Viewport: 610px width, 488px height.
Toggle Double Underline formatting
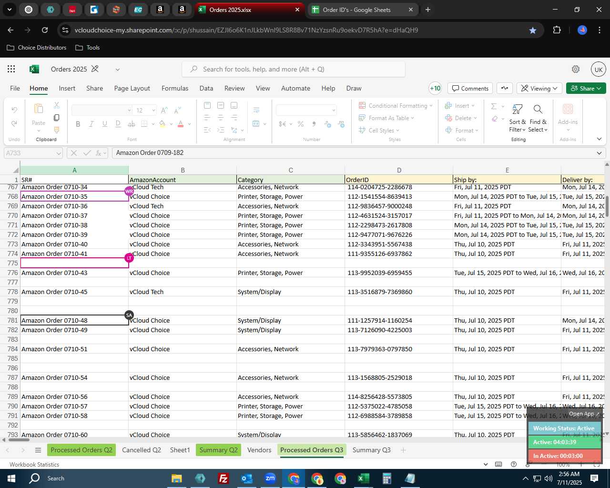tap(118, 124)
